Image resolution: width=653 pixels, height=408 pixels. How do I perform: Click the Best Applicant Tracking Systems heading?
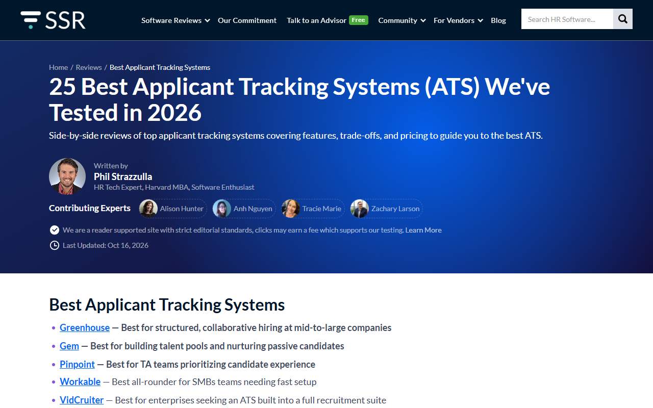[167, 304]
